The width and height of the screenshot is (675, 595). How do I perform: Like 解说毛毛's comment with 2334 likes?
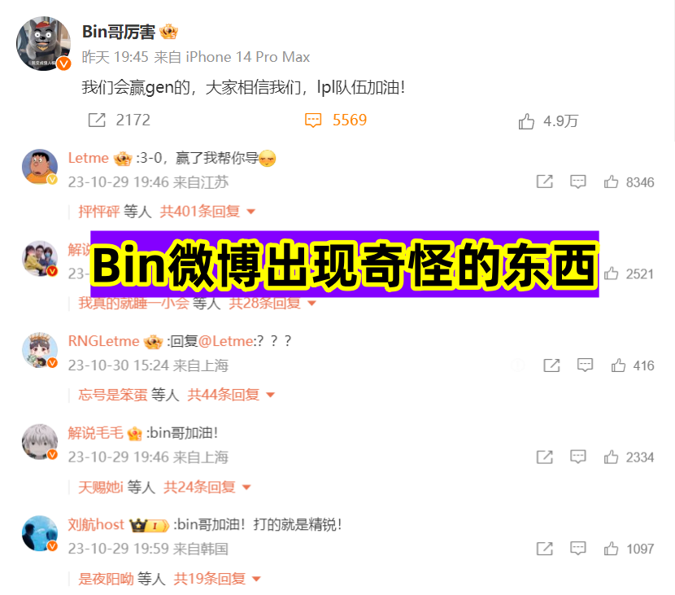611,457
